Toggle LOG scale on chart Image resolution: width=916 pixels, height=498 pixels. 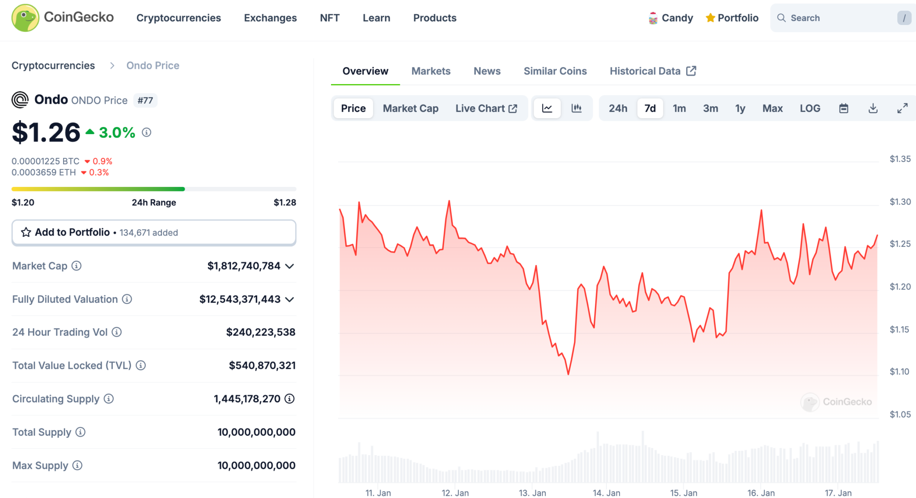(810, 108)
